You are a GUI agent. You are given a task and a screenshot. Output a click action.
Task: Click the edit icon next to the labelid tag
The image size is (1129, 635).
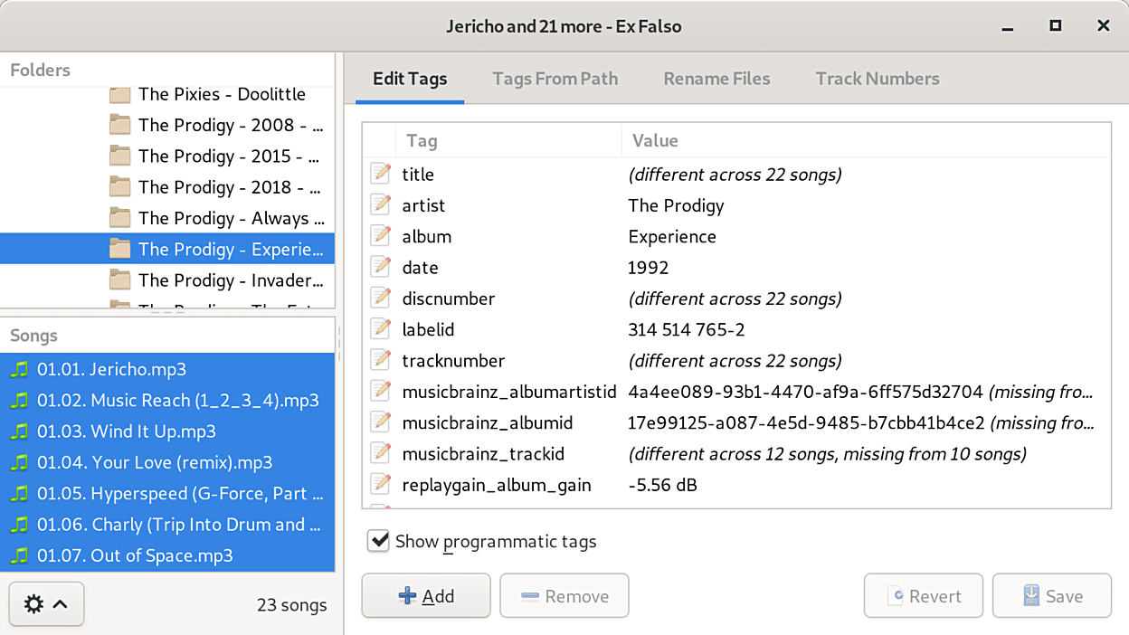[x=381, y=329]
